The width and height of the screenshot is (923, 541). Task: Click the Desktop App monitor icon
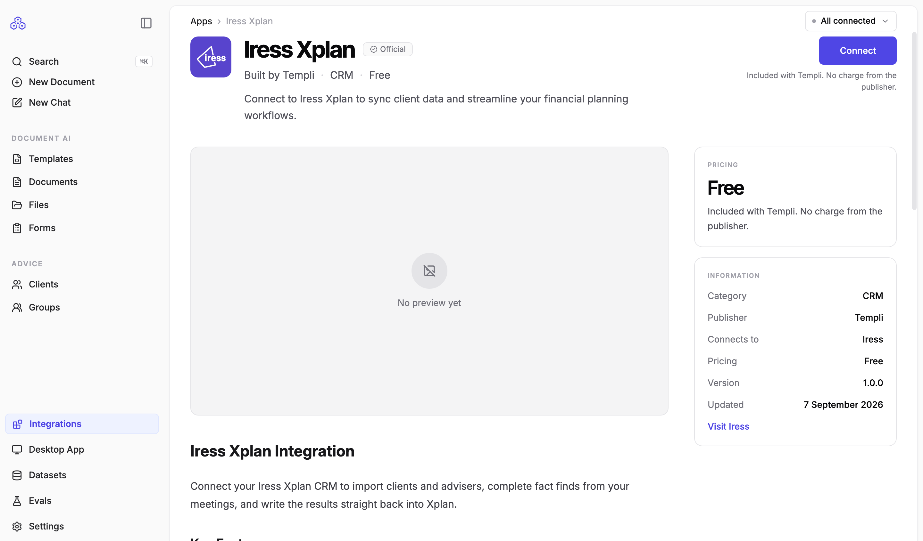[17, 449]
